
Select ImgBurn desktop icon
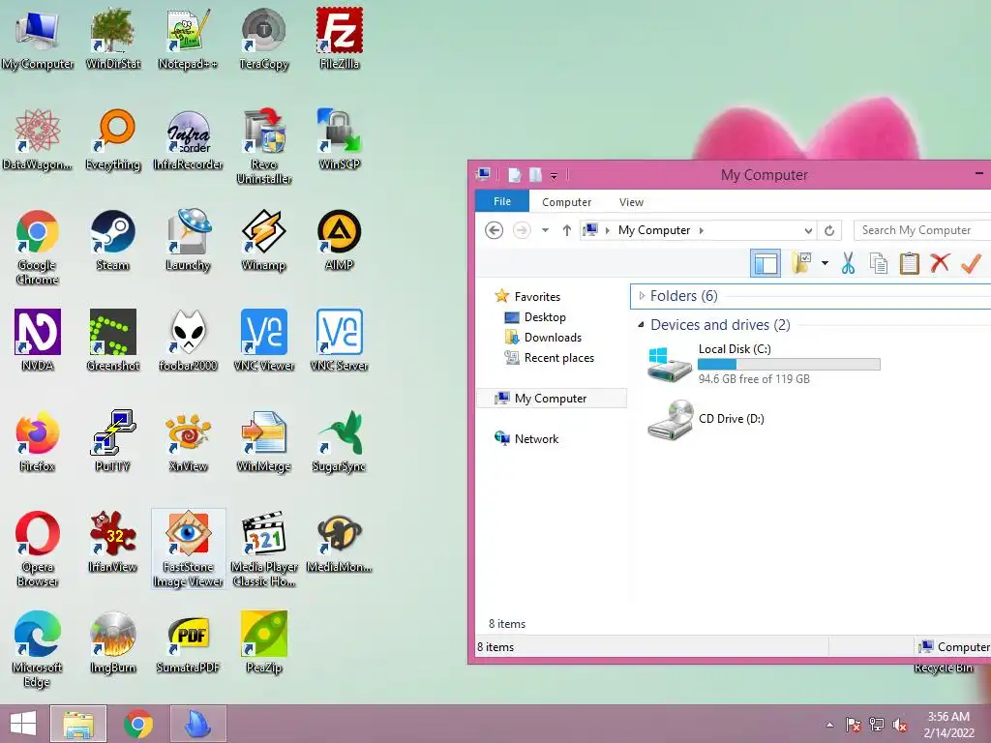pyautogui.click(x=112, y=642)
